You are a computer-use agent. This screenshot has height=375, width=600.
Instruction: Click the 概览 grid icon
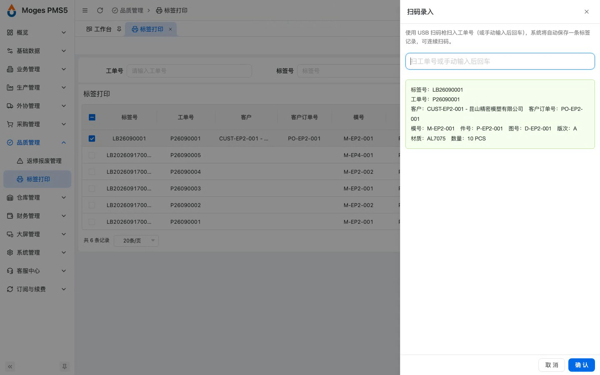pyautogui.click(x=10, y=32)
